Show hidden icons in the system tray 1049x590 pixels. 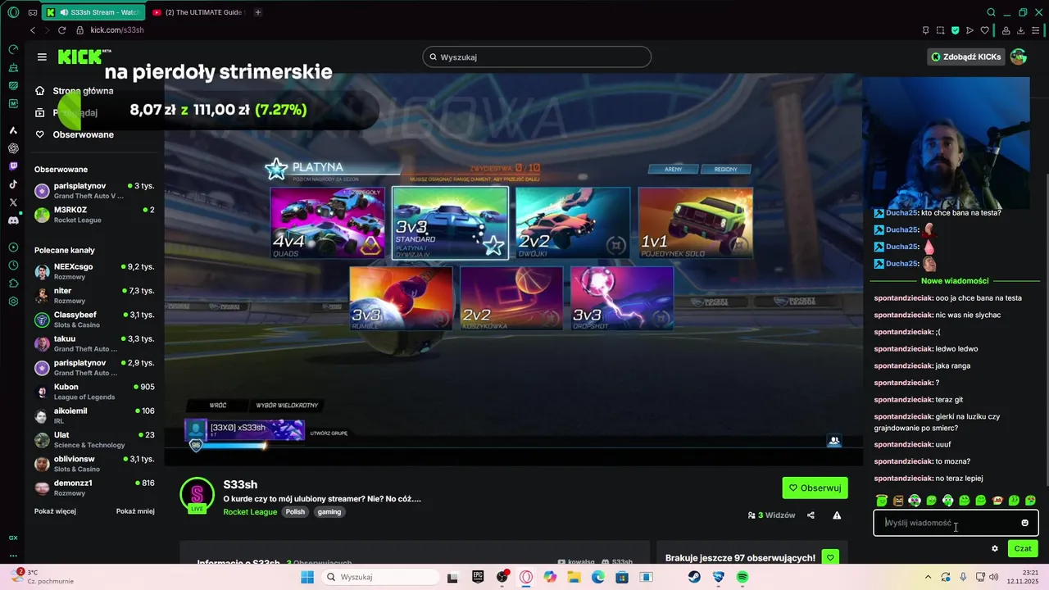(928, 577)
